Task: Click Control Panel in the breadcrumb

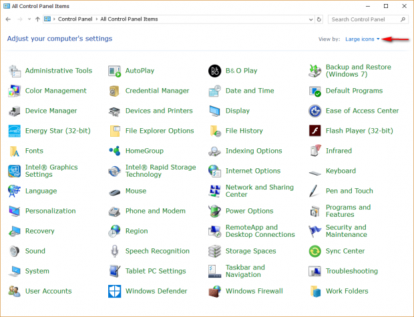Action: point(75,19)
